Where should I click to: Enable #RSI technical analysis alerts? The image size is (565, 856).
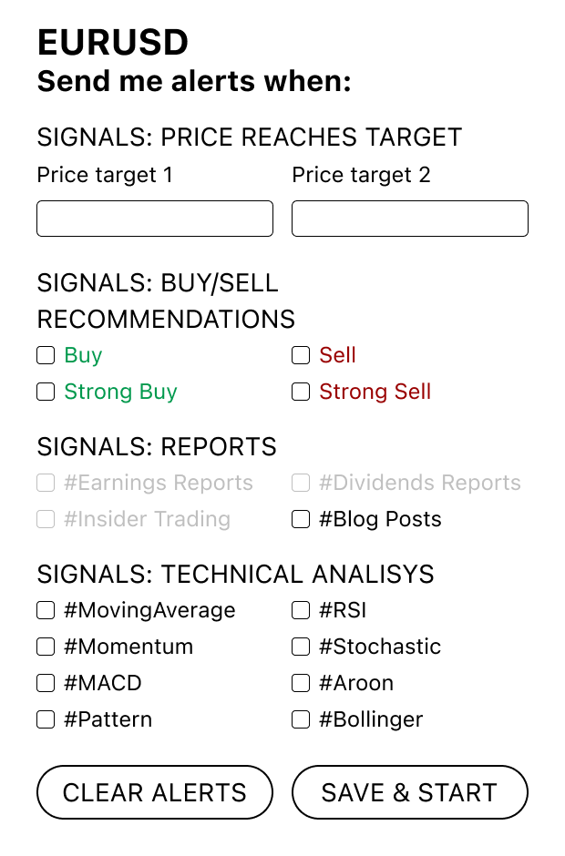point(301,610)
